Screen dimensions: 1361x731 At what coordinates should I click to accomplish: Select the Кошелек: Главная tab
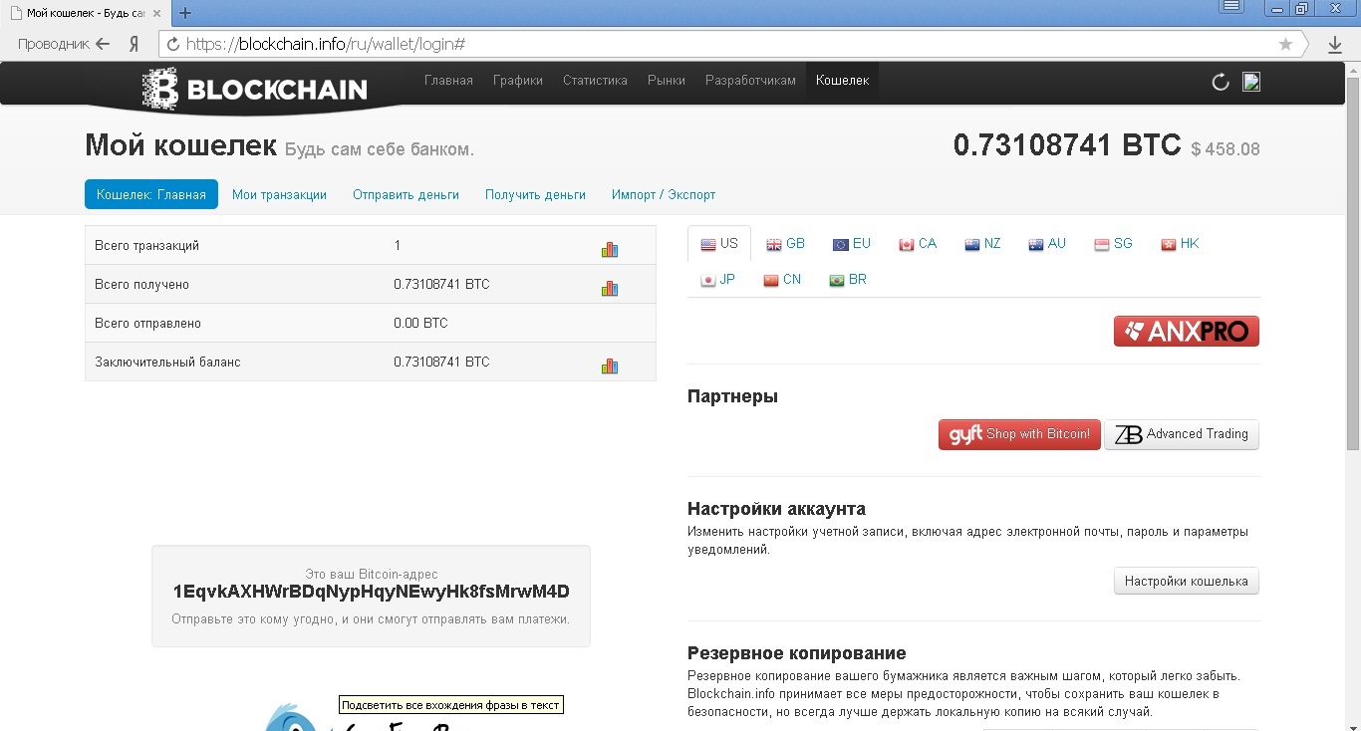click(151, 194)
